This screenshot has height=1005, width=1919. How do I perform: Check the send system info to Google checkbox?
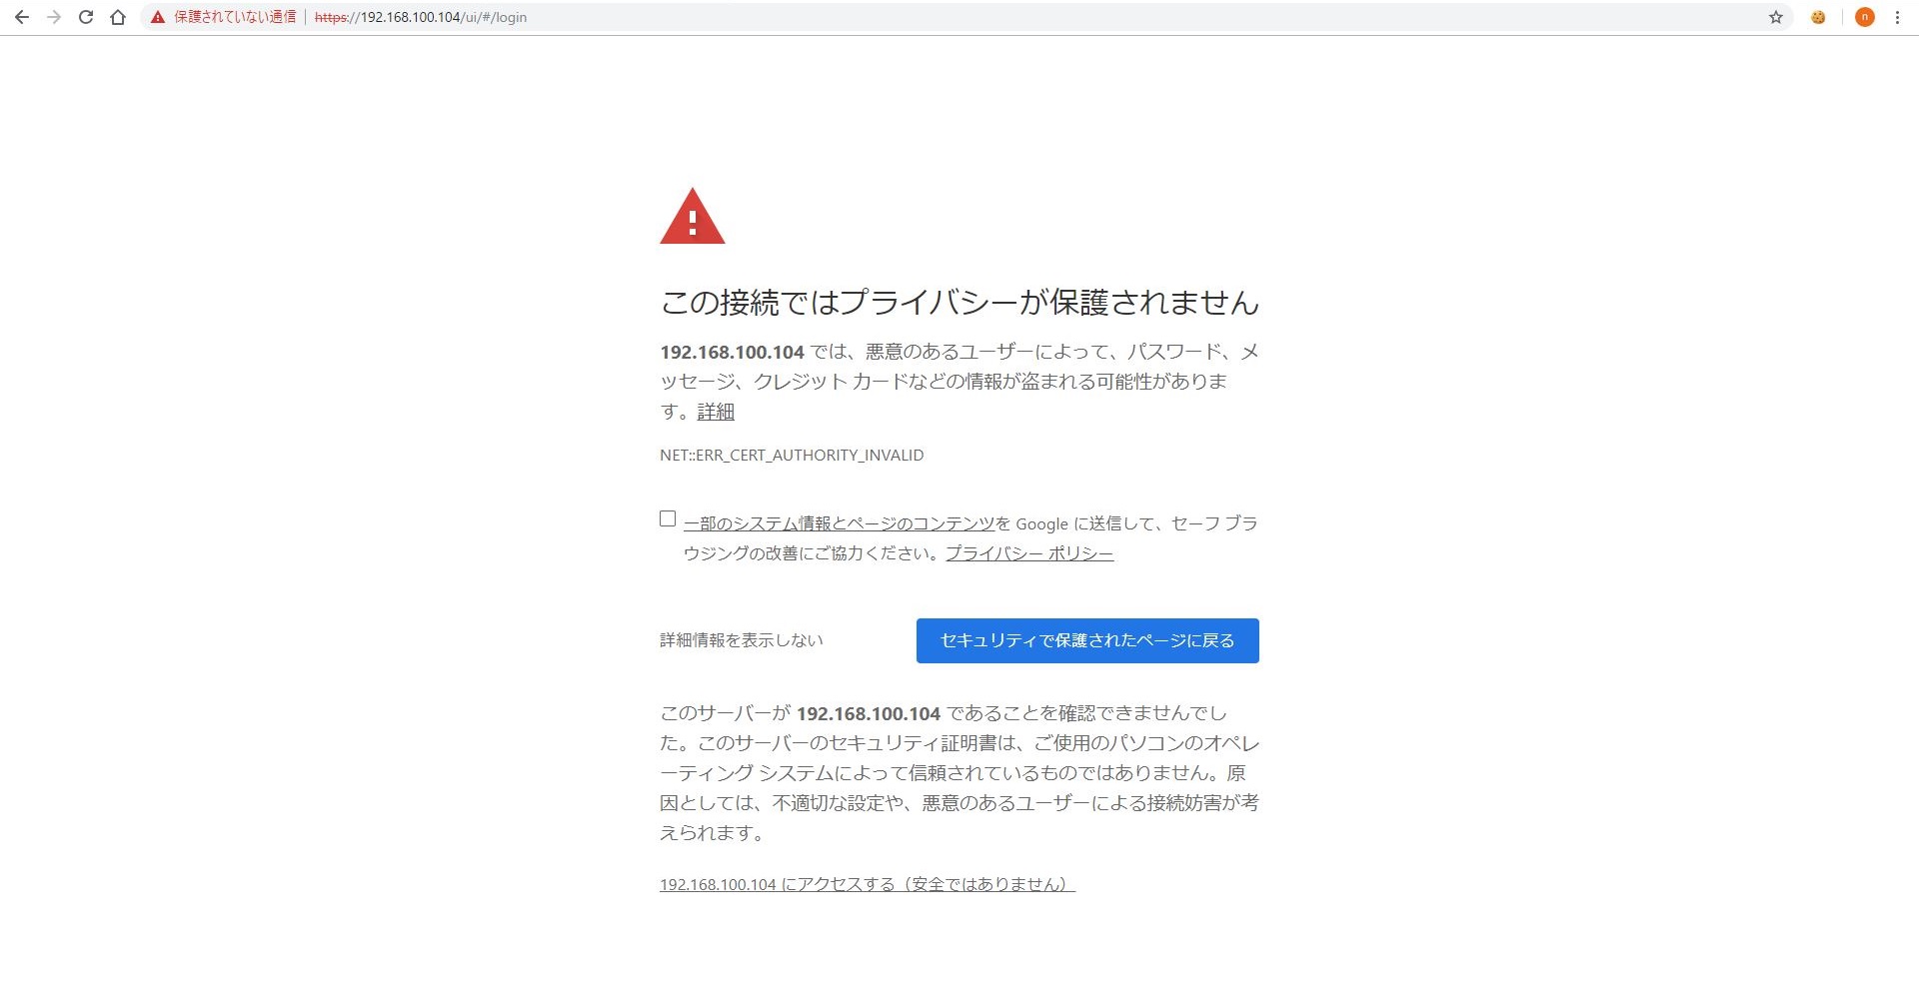[668, 518]
